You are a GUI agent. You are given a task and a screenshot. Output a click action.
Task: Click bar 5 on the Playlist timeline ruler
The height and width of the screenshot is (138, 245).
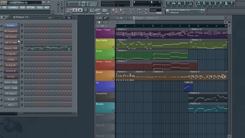coord(153,26)
